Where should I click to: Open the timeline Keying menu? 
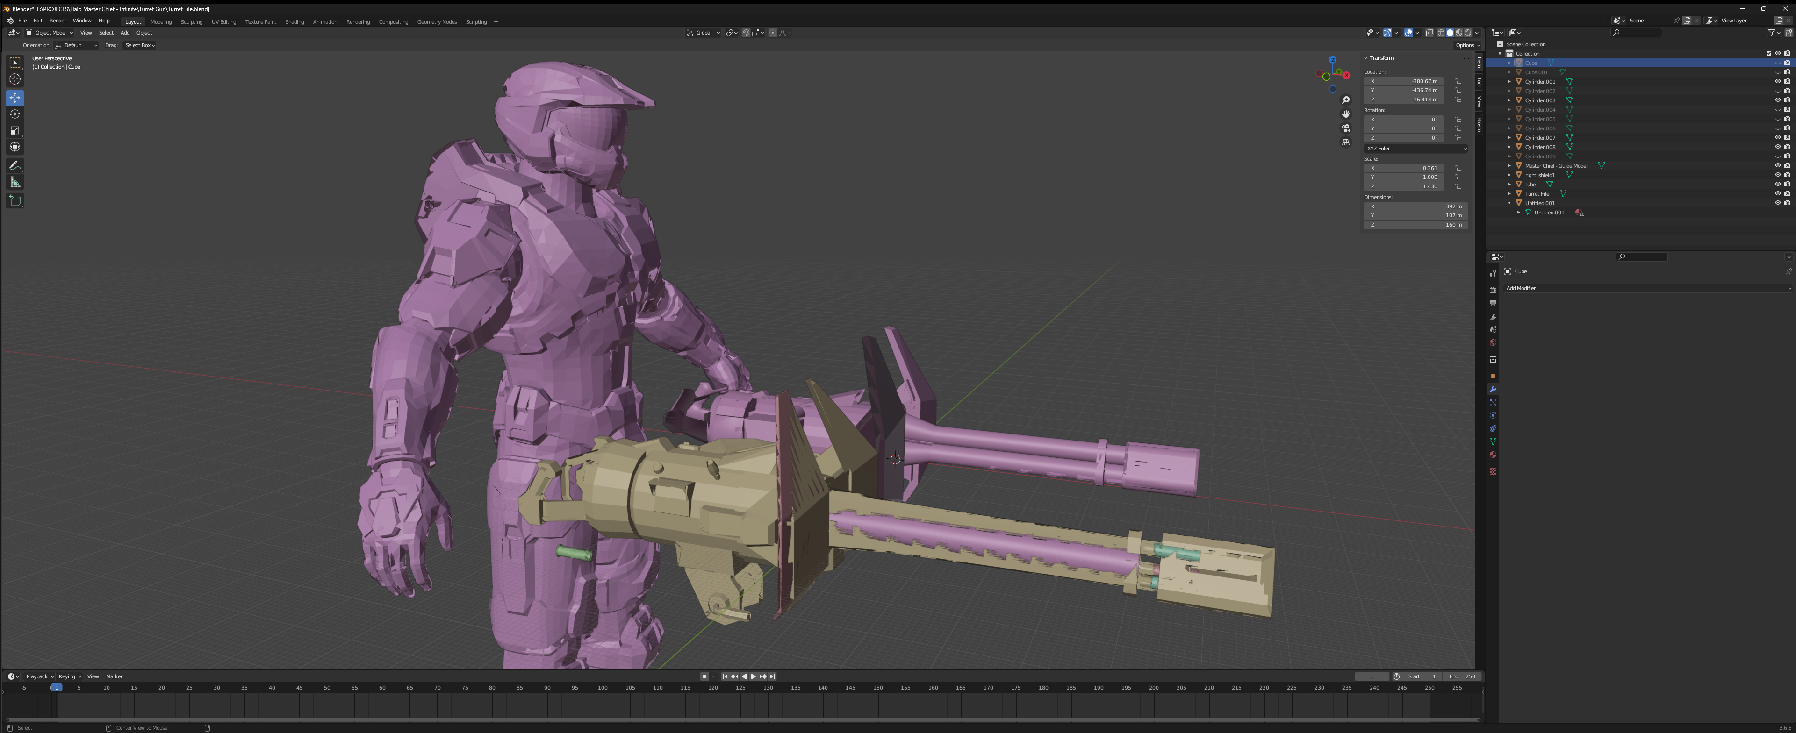tap(70, 676)
